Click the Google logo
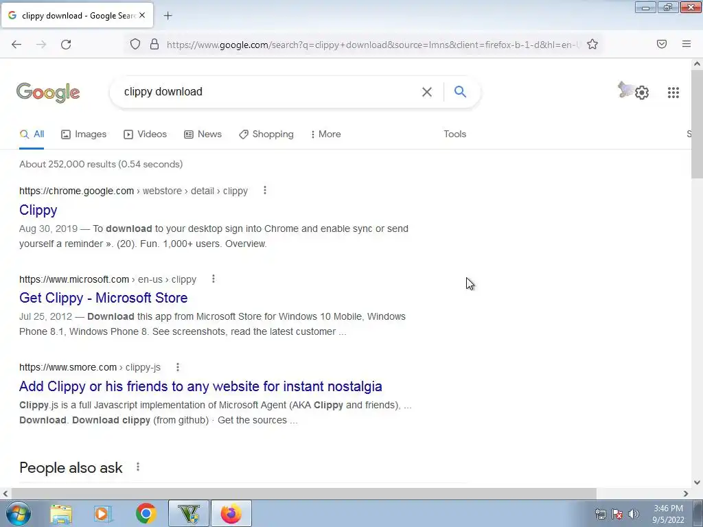 pyautogui.click(x=48, y=93)
